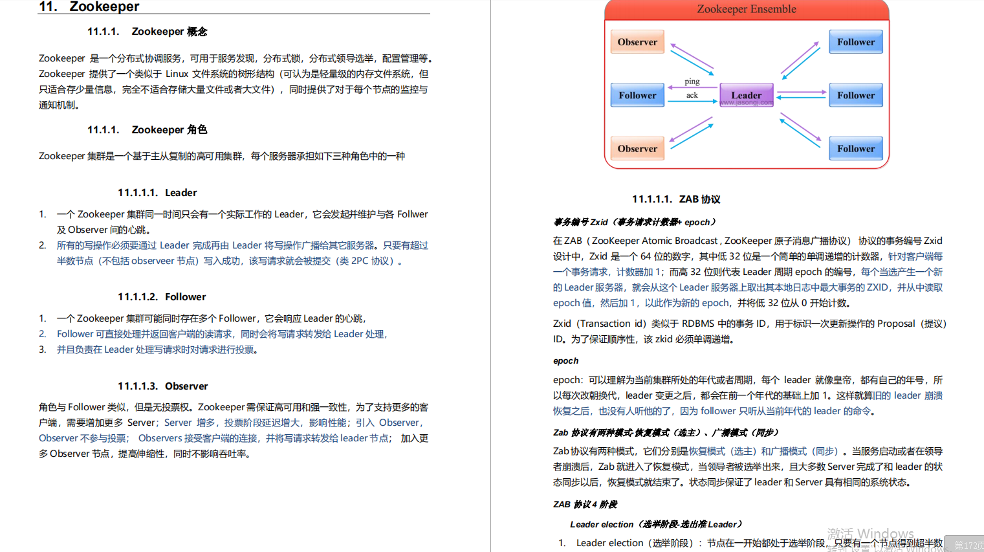Image resolution: width=984 pixels, height=552 pixels.
Task: Select the top-right Follower node
Action: (x=855, y=41)
